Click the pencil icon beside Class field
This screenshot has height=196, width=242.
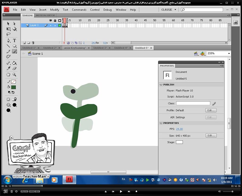coord(214,103)
